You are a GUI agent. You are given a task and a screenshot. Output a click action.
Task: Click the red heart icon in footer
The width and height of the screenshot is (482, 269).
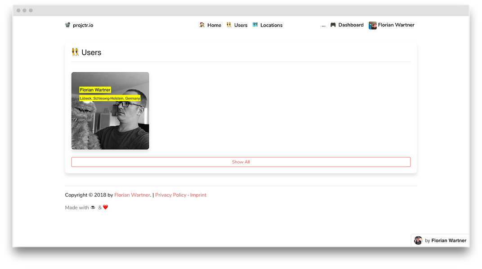[105, 208]
